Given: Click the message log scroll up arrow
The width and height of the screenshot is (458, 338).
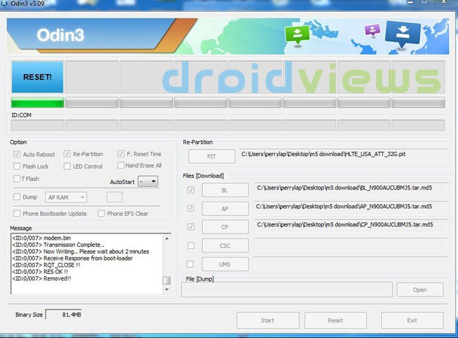Looking at the screenshot, I should coord(167,238).
